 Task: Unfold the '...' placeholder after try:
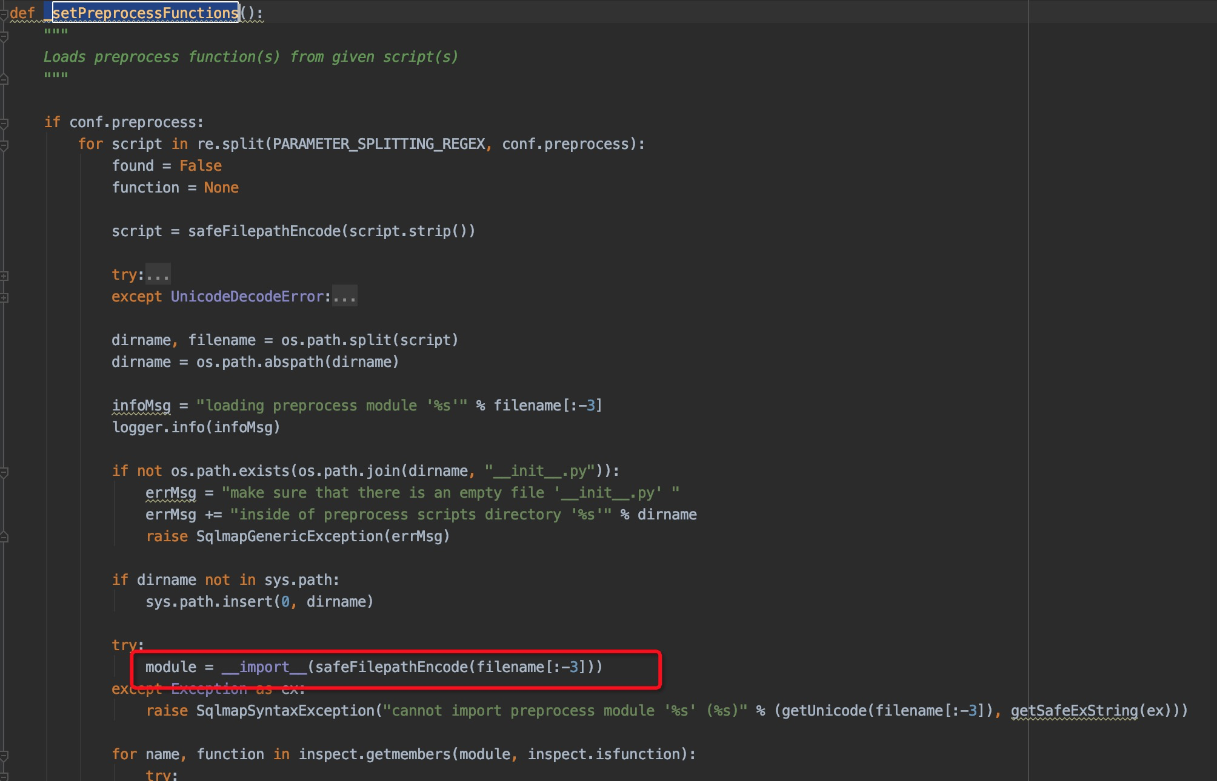pos(158,275)
